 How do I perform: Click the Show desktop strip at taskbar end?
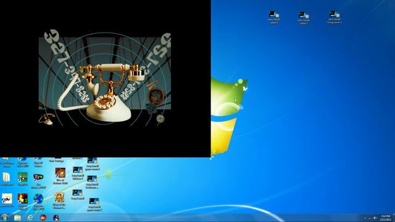pyautogui.click(x=394, y=218)
